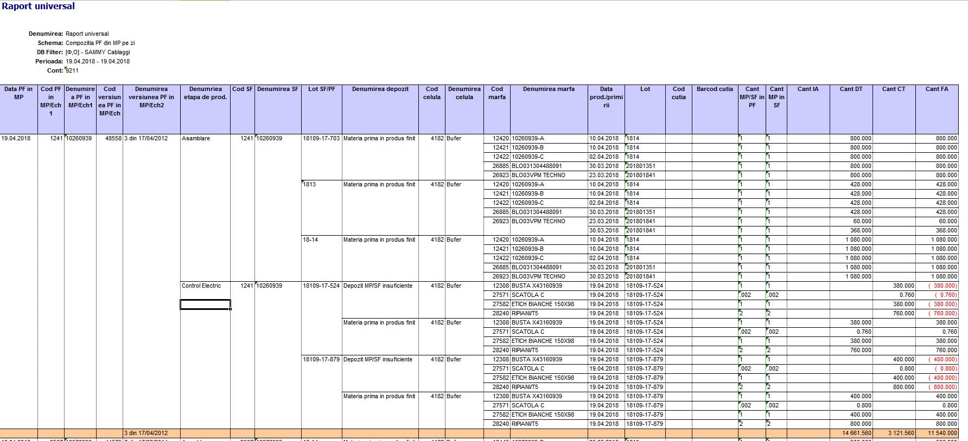Click the 'Cant FA' column header
The height and width of the screenshot is (441, 968).
937,109
